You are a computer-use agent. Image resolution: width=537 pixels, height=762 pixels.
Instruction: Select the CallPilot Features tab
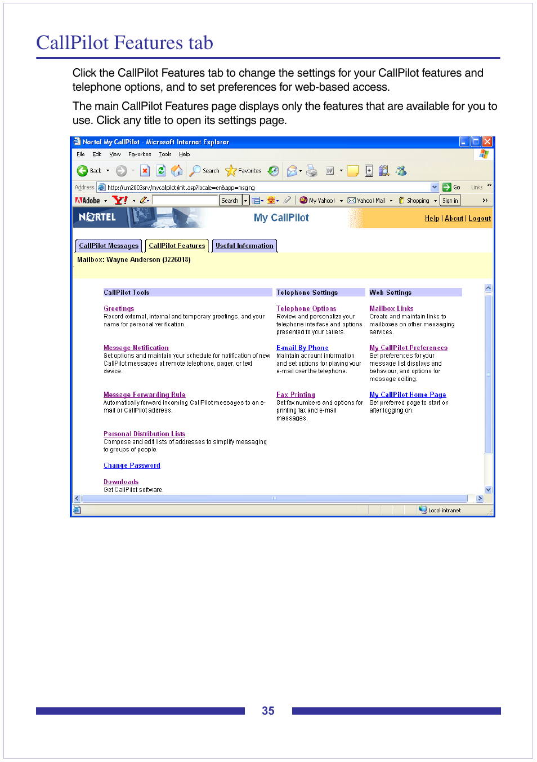coord(177,246)
